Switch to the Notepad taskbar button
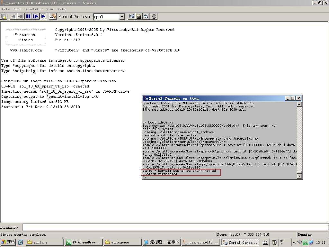Screen dimensions: 329x247 (162, 242)
